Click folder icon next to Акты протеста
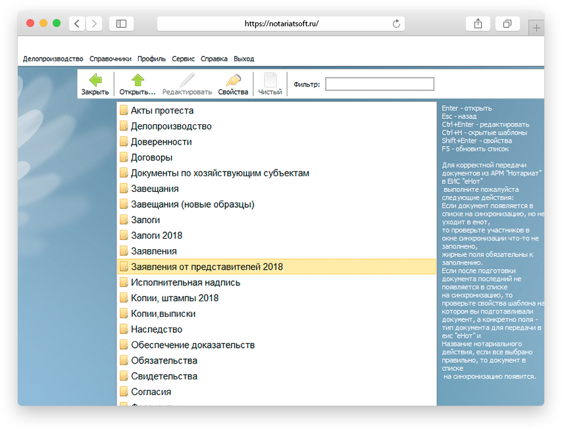The width and height of the screenshot is (562, 430). coord(124,110)
